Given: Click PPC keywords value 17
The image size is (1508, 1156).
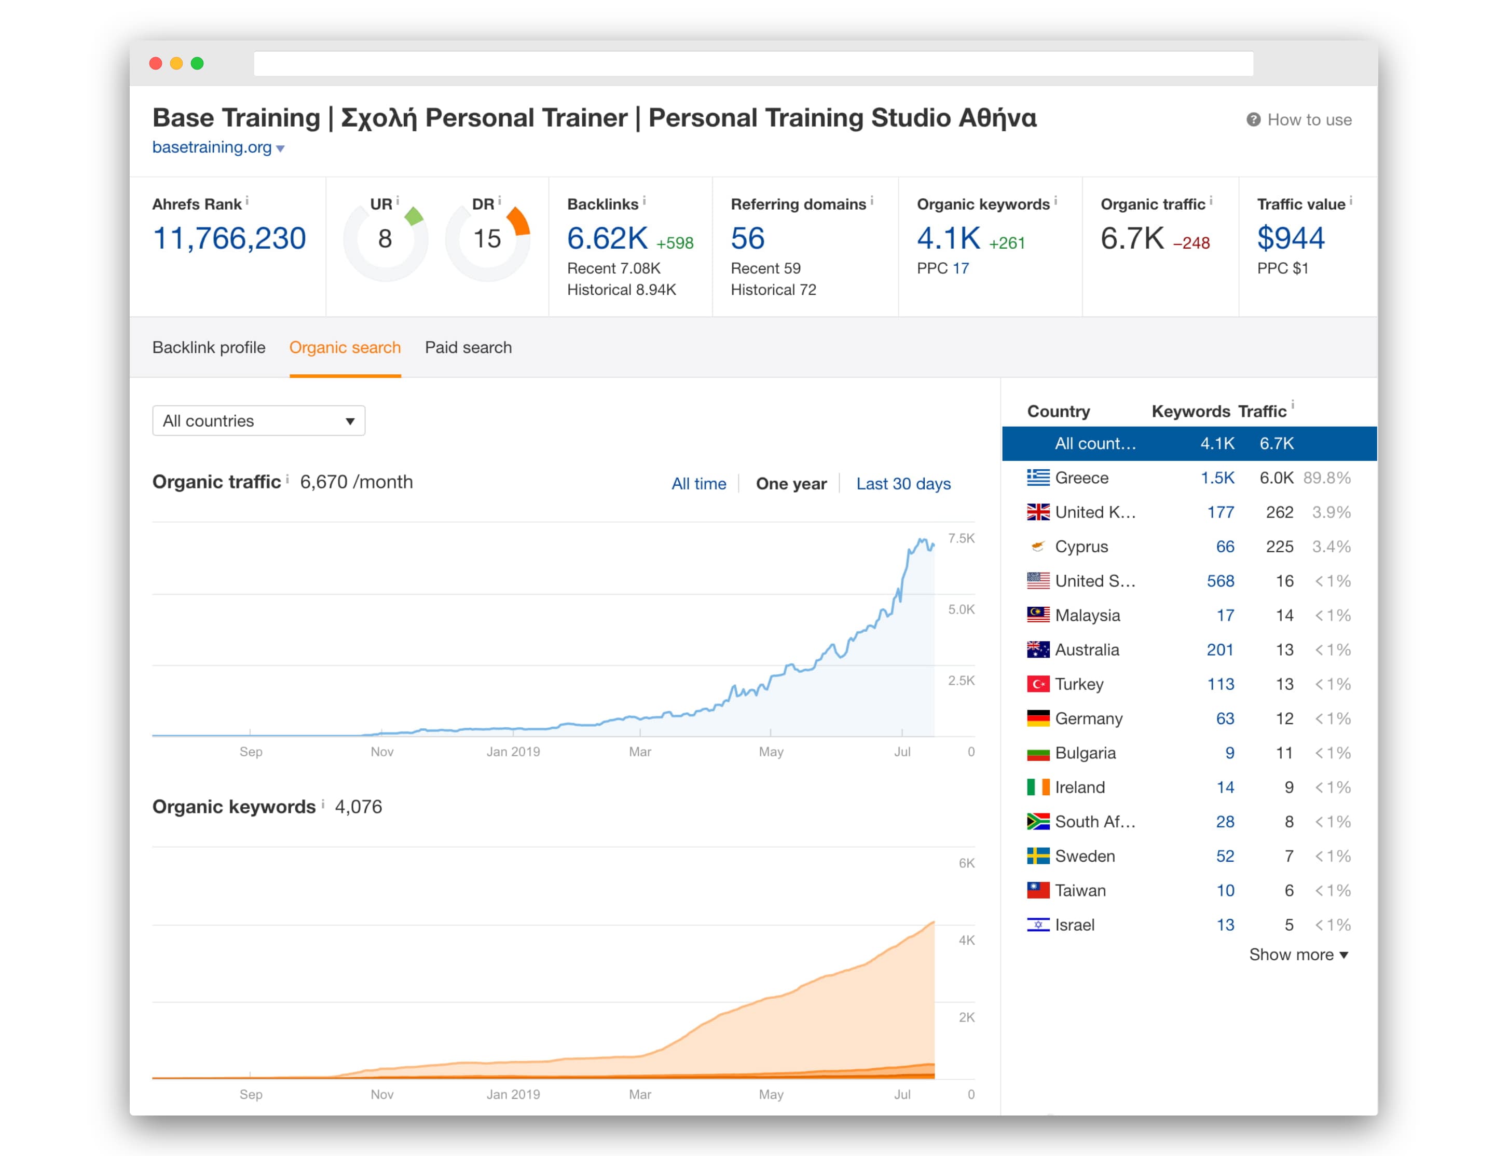Looking at the screenshot, I should (x=961, y=268).
